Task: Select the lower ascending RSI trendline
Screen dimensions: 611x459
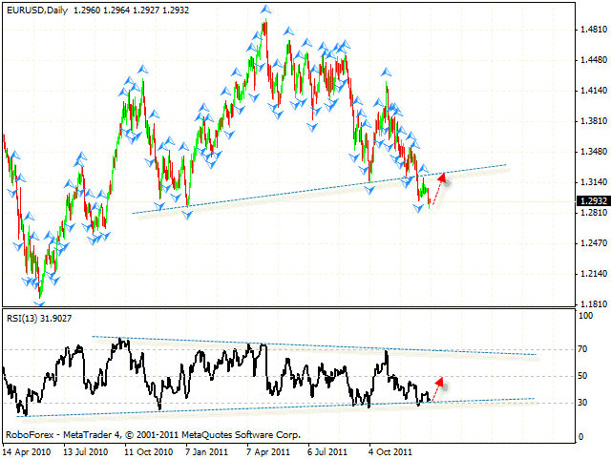Action: point(286,406)
